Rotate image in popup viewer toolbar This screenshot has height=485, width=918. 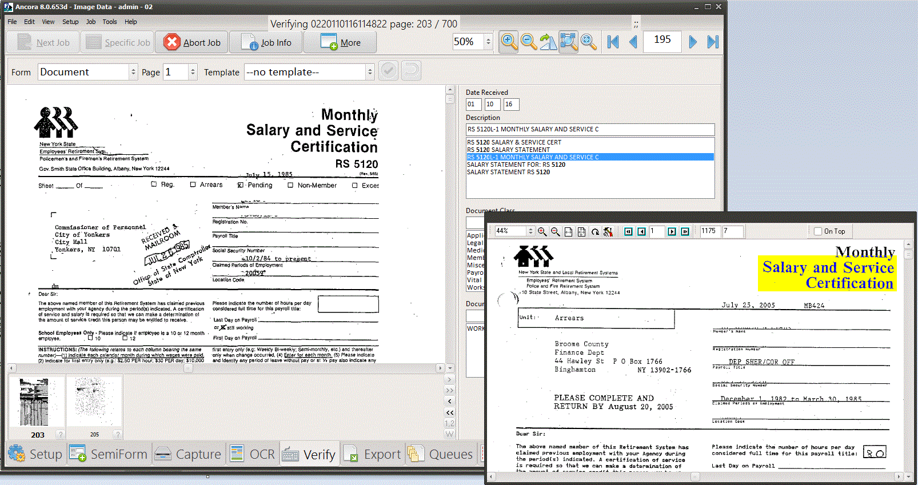tap(595, 231)
